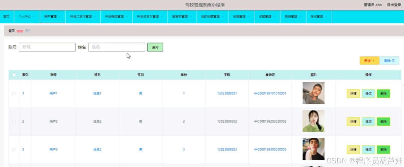
Task: Click phone number 13823888882
Action: point(227,122)
